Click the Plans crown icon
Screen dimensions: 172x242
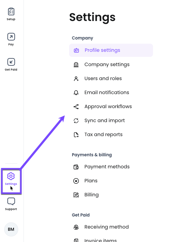76,181
